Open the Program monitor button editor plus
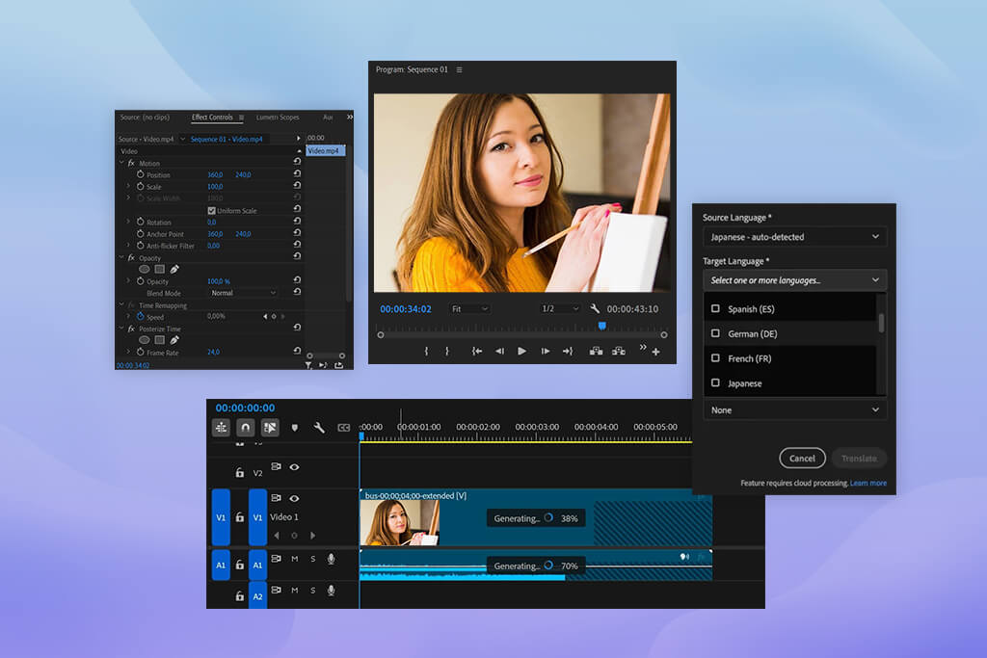Image resolution: width=987 pixels, height=658 pixels. pos(655,352)
